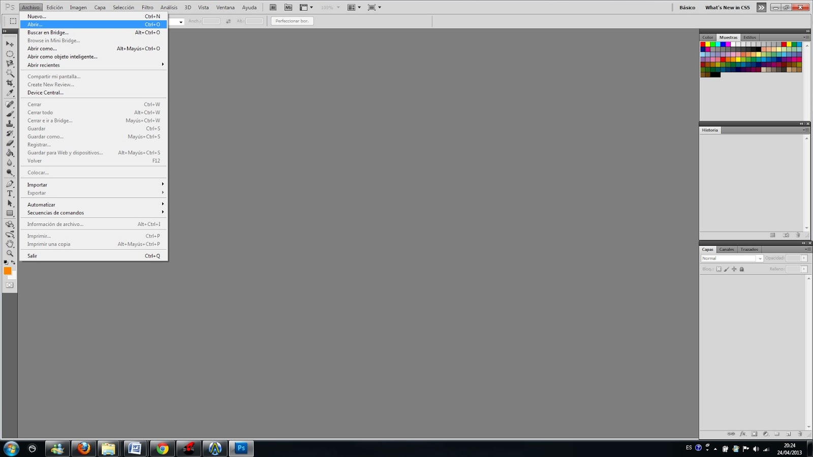Switch to the Color tab
813x457 pixels.
[x=708, y=38]
